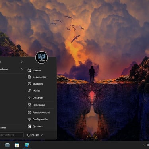The width and height of the screenshot is (149, 149).
Task: Show hidden tray icons chevron
Action: pyautogui.click(x=144, y=145)
